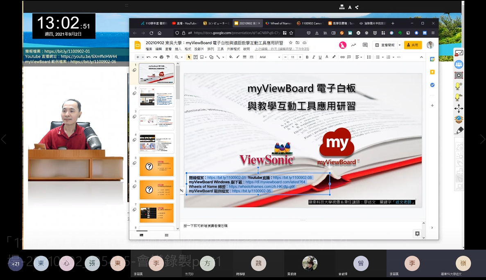This screenshot has width=486, height=280.
Task: Open Google Keep in side panel
Action: point(432,72)
